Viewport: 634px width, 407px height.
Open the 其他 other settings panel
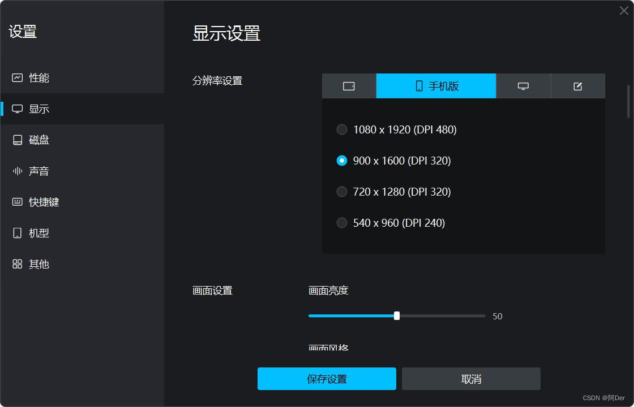point(34,264)
